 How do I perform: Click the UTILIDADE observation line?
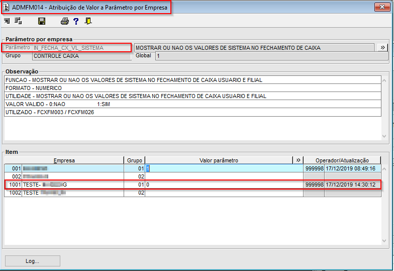193,96
